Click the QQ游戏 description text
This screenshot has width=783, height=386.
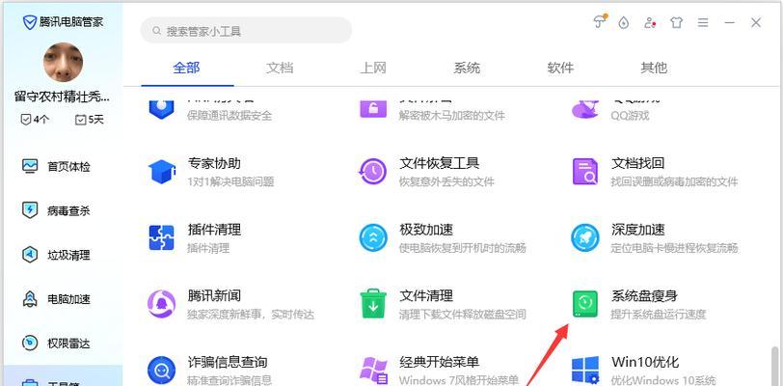coord(630,116)
